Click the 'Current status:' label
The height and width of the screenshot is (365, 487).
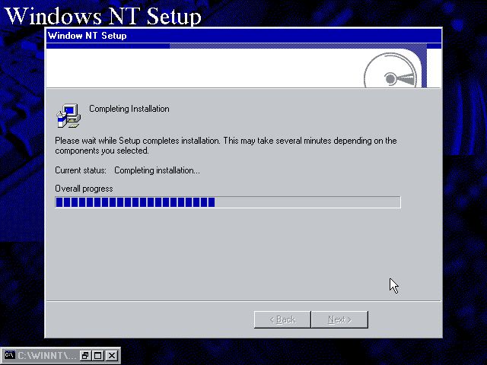point(81,170)
